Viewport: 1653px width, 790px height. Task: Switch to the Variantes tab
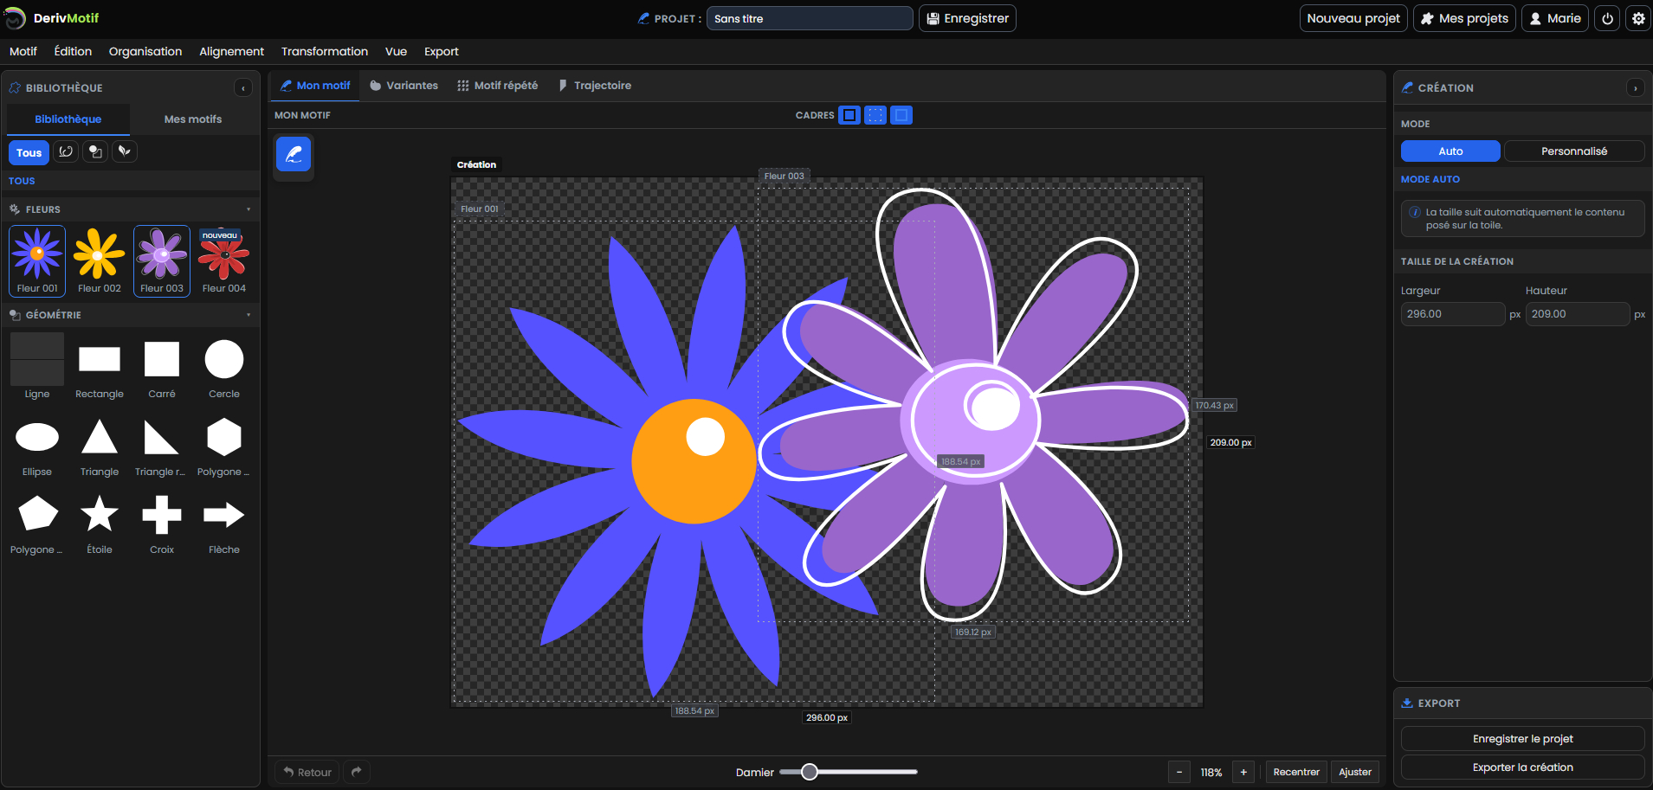tap(404, 86)
